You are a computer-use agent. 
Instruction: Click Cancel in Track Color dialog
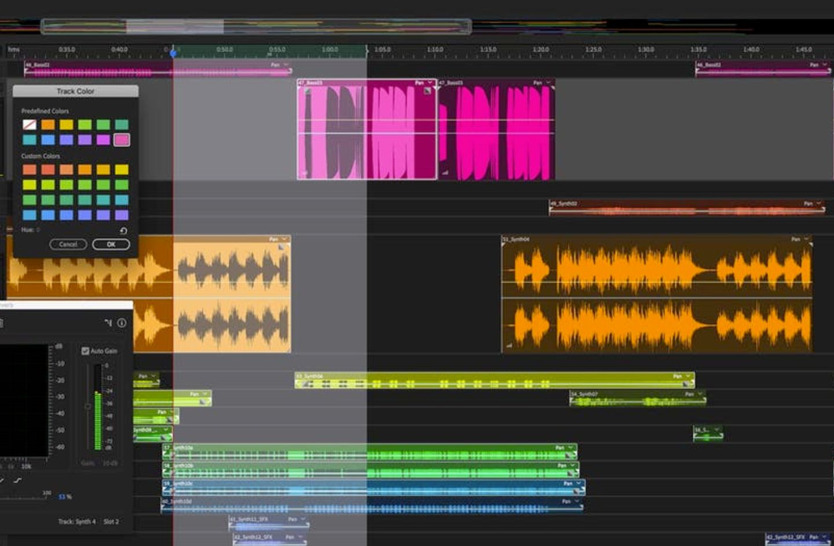68,244
